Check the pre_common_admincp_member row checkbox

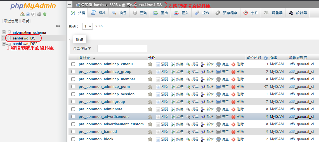point(73,79)
